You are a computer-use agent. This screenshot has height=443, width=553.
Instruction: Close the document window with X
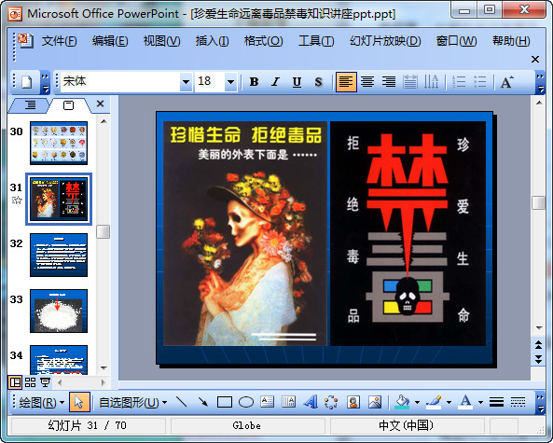click(535, 60)
